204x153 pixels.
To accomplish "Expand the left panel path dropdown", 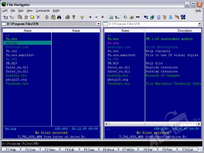I will 98,24.
